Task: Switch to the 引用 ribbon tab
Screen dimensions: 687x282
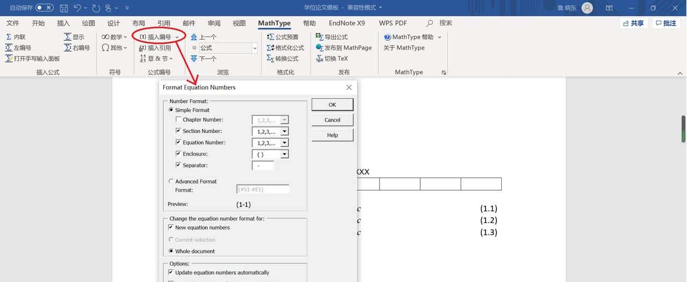Action: [x=164, y=23]
